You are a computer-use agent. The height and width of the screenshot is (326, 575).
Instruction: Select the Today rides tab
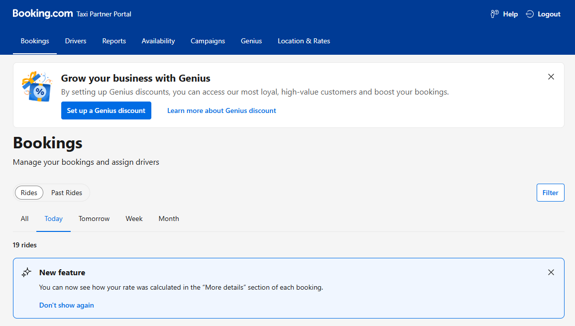coord(54,218)
